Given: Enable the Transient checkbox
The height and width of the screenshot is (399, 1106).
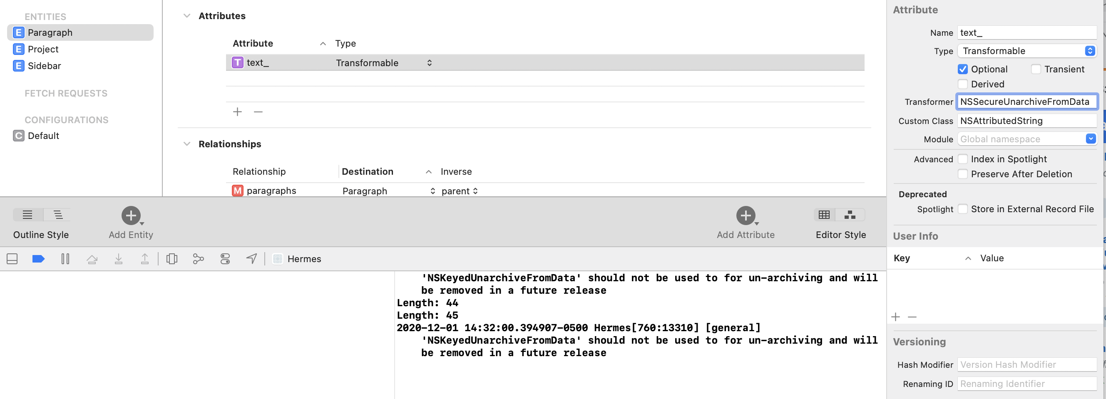Looking at the screenshot, I should pyautogui.click(x=1036, y=69).
